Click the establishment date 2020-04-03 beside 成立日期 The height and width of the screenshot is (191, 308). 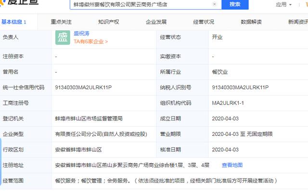225,119
